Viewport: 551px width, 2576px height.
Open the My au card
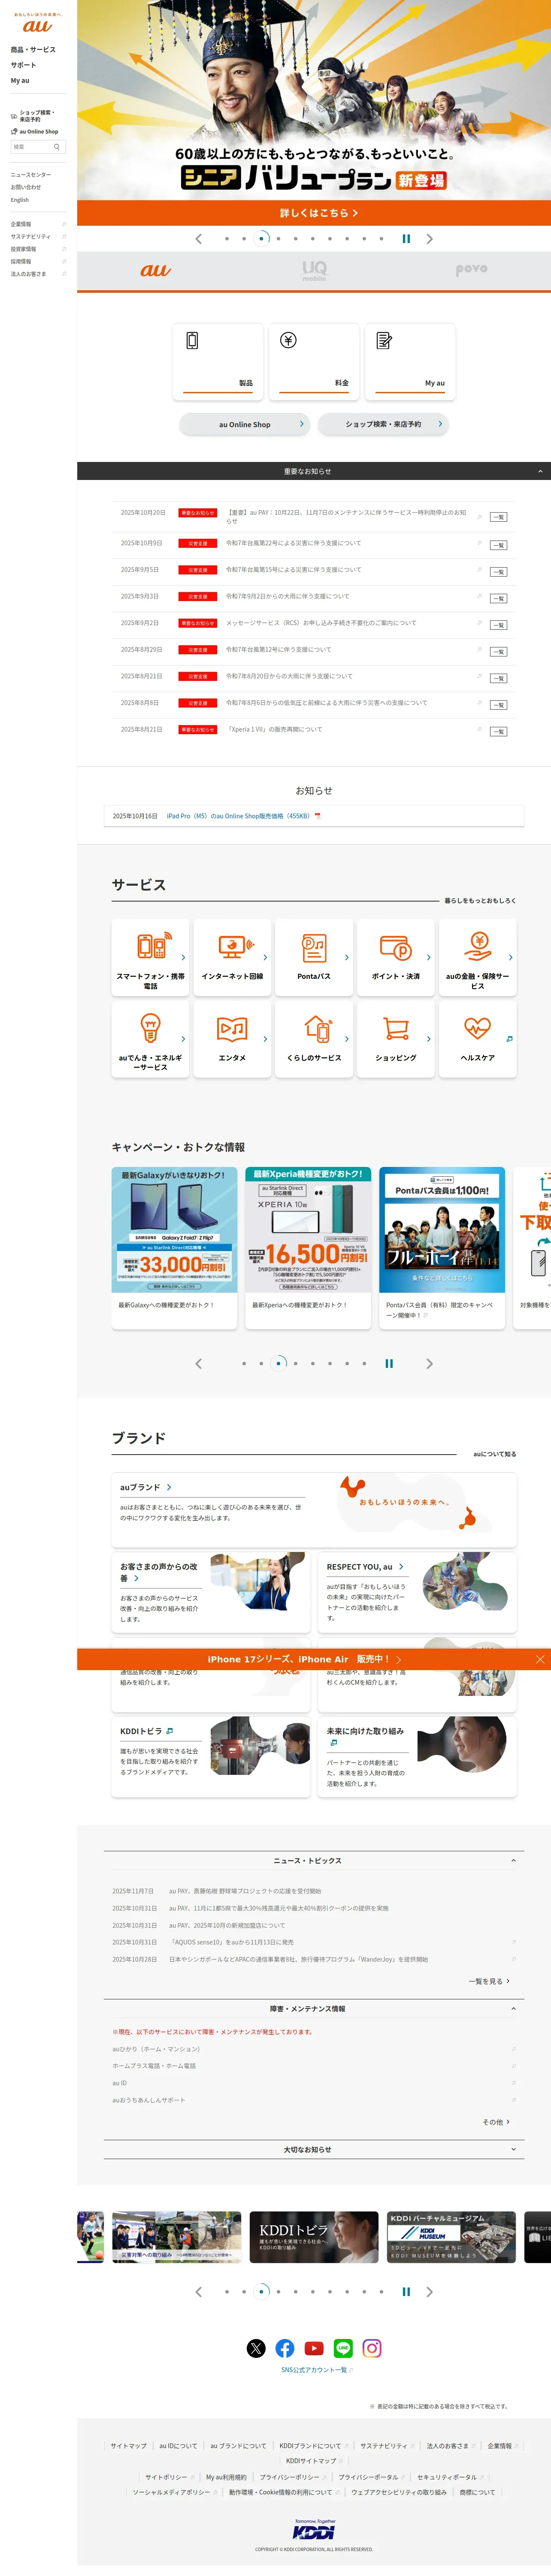tap(410, 361)
